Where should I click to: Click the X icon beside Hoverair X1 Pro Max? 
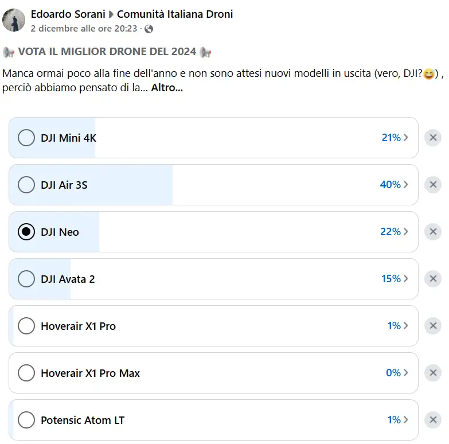(x=433, y=373)
